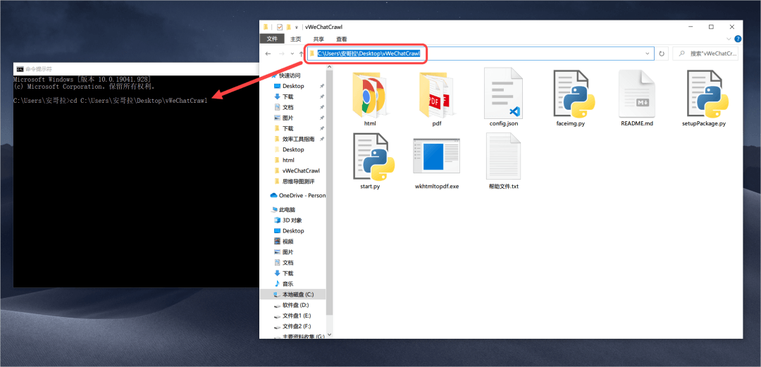This screenshot has width=761, height=367.
Task: Select the wkhtmltopdf.exe program
Action: tap(437, 163)
